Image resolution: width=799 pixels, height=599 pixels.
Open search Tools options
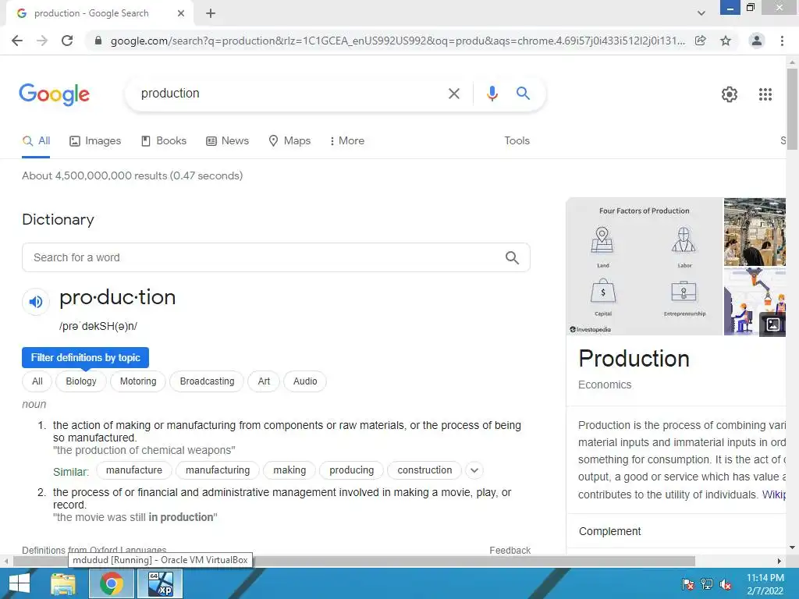pyautogui.click(x=517, y=141)
